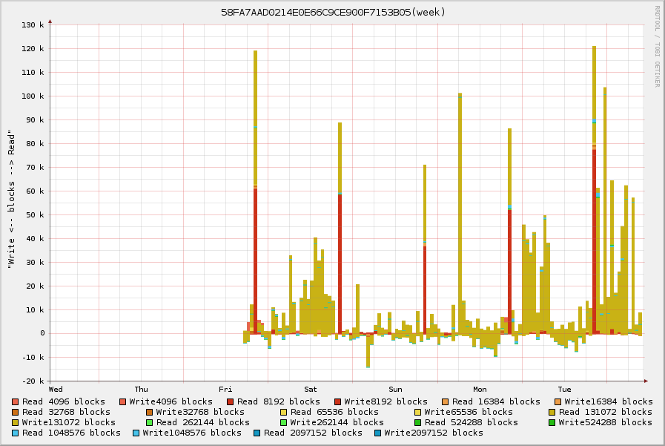Screen dimensions: 665x446
Task: Click the -20 k y-axis label
Action: point(33,381)
